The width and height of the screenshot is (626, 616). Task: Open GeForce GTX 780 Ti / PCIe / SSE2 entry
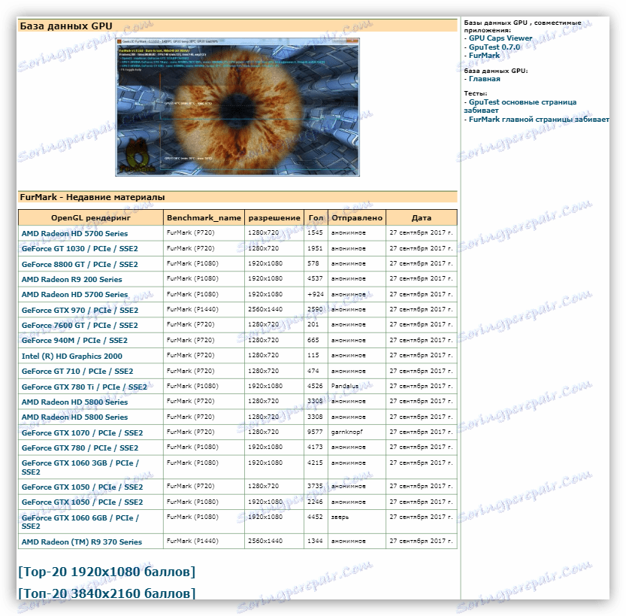[84, 387]
